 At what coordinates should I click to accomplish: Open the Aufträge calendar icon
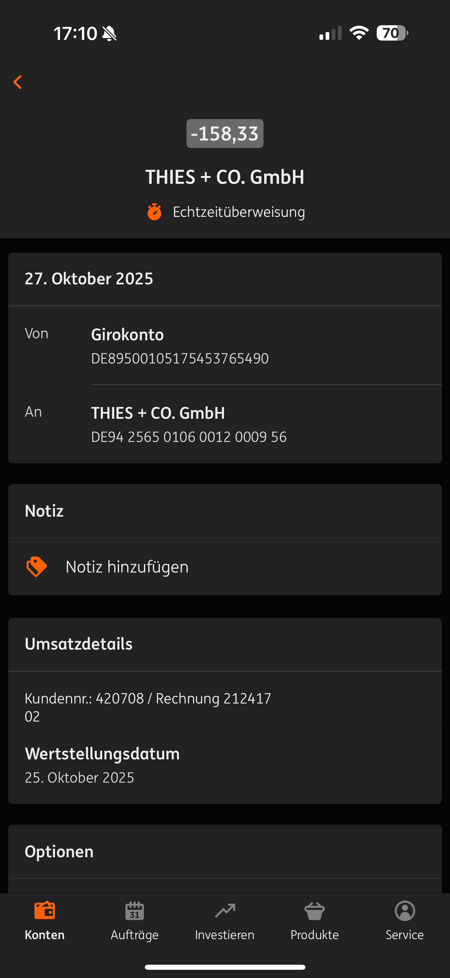[x=135, y=910]
